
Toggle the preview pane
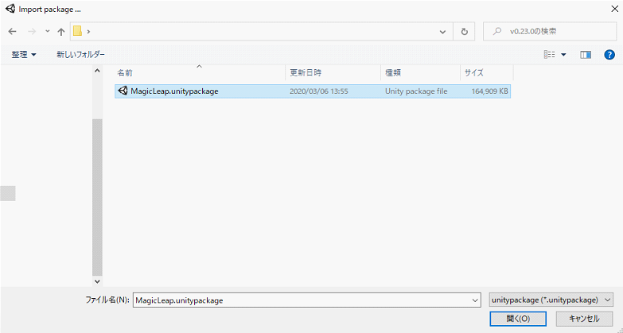(586, 55)
